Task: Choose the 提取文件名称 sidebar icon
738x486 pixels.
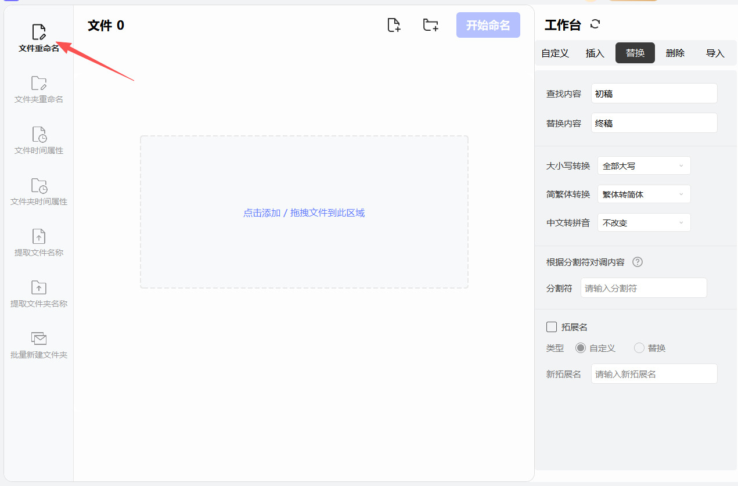Action: point(39,237)
